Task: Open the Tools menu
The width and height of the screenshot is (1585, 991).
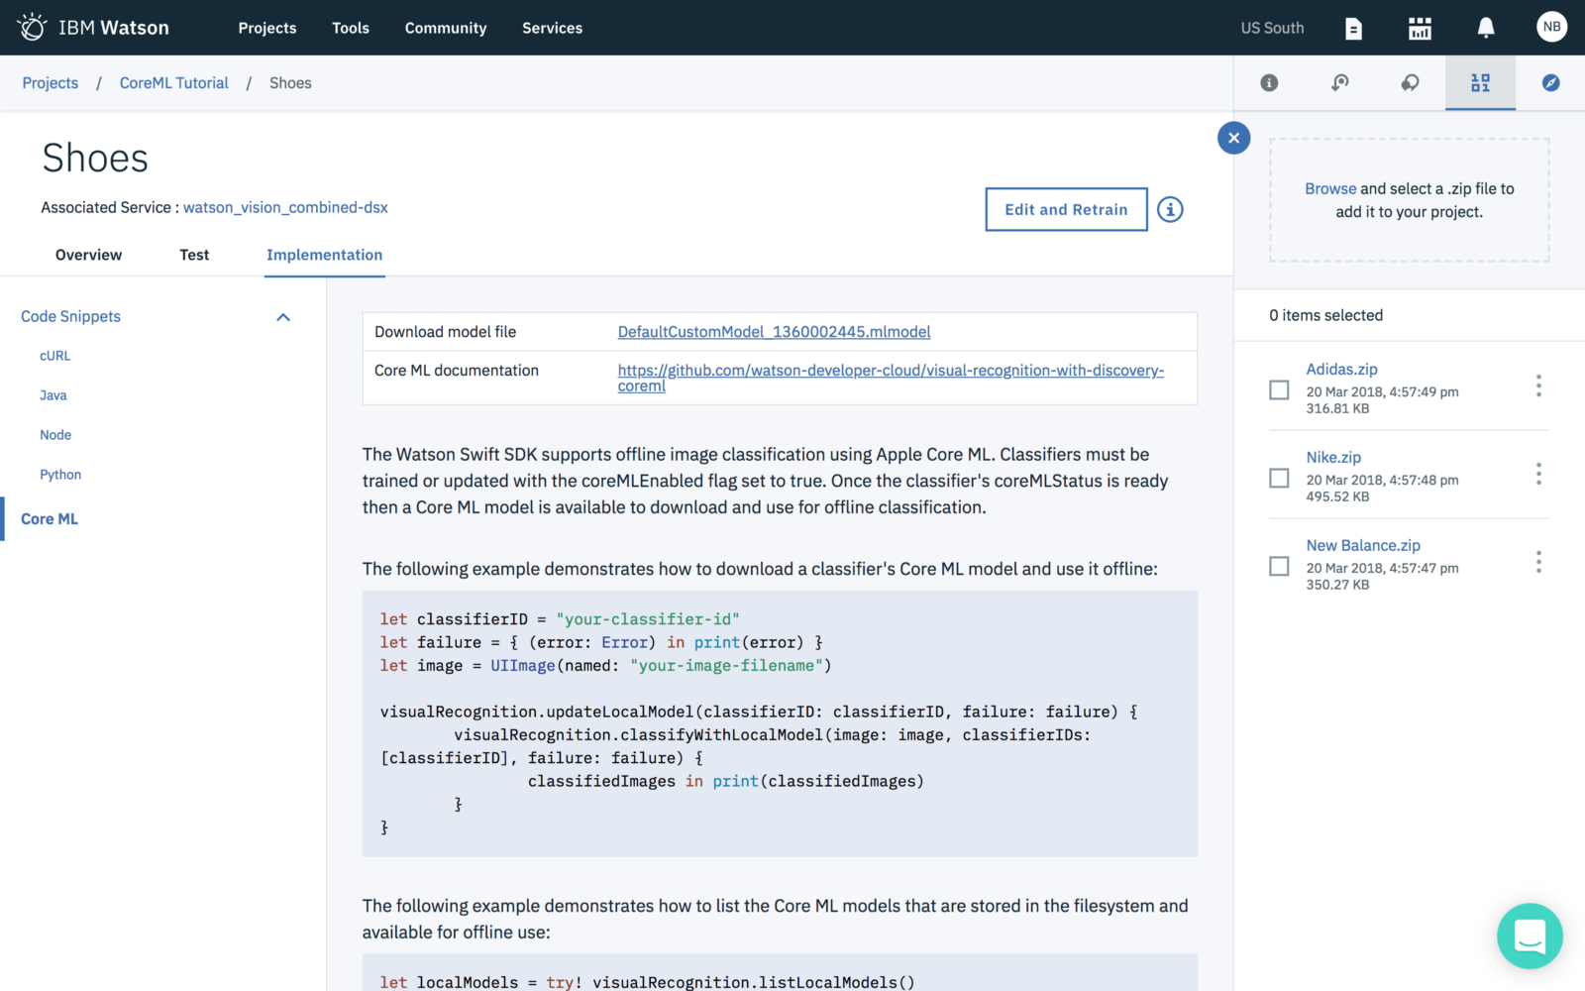Action: coord(351,28)
